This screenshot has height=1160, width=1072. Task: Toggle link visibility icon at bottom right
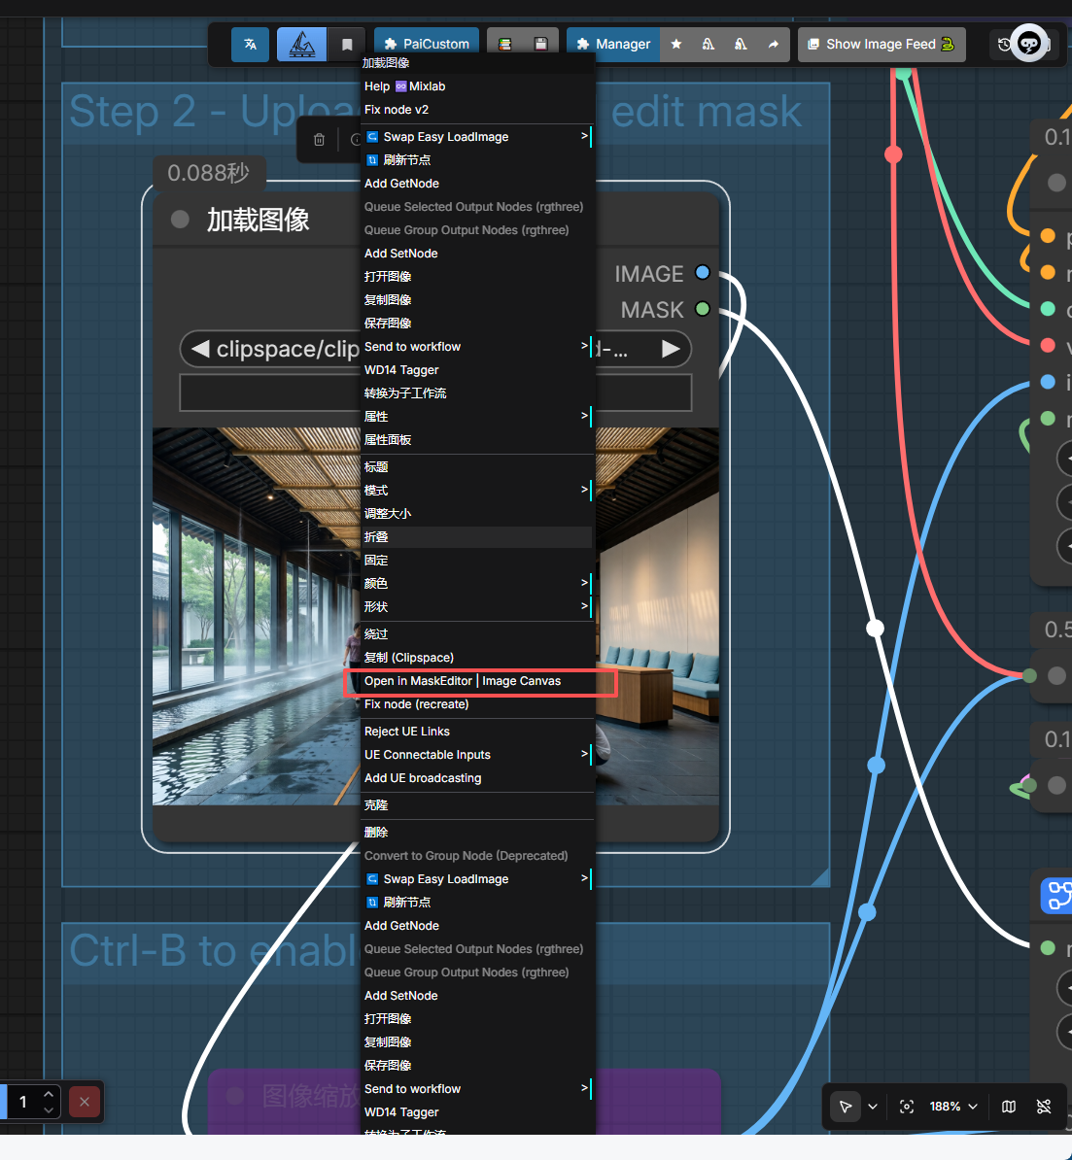pos(1044,1107)
